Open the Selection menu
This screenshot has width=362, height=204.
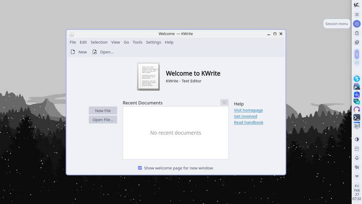99,42
